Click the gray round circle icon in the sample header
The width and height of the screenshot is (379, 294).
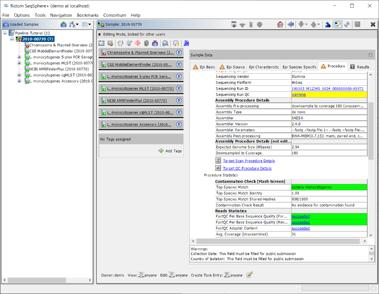[260, 24]
